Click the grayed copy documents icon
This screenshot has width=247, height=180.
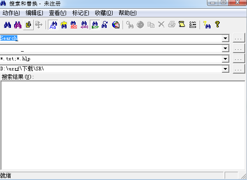click(x=151, y=25)
